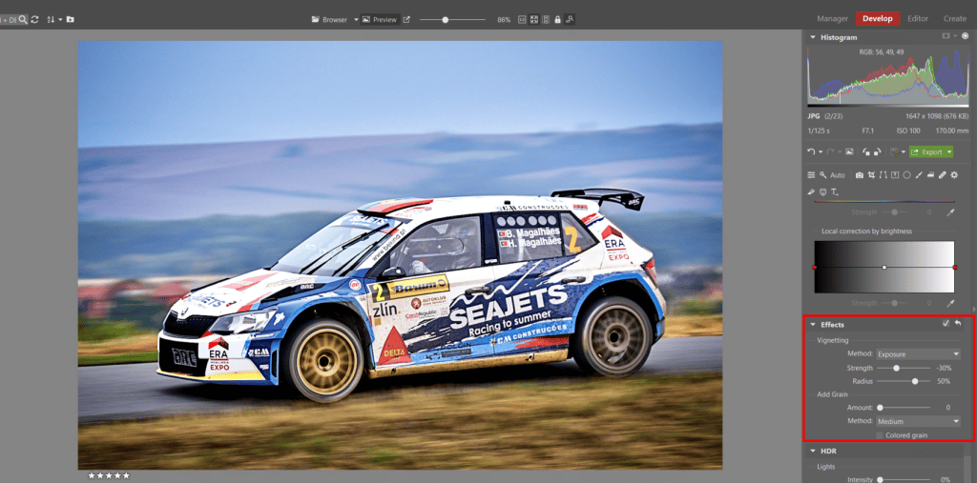Click the fill-height zoom icon
Image resolution: width=977 pixels, height=483 pixels.
click(546, 19)
